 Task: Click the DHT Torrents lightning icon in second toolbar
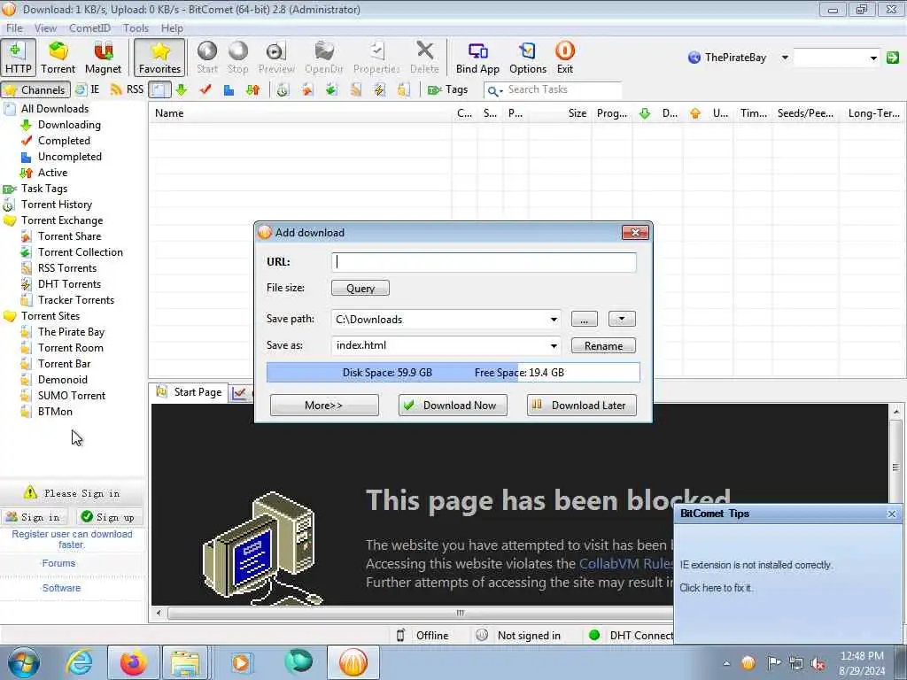click(x=379, y=89)
